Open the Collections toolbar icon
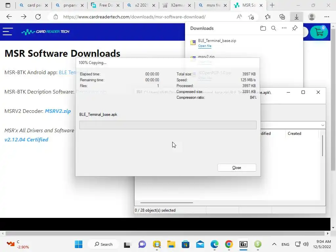The image size is (336, 252). pyautogui.click(x=282, y=17)
